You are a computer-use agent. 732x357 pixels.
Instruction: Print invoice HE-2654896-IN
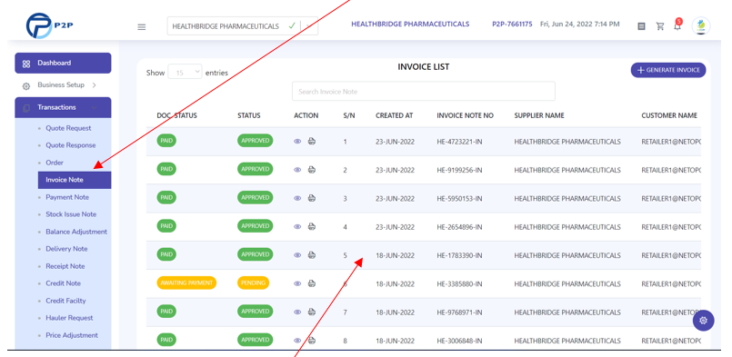tap(312, 226)
